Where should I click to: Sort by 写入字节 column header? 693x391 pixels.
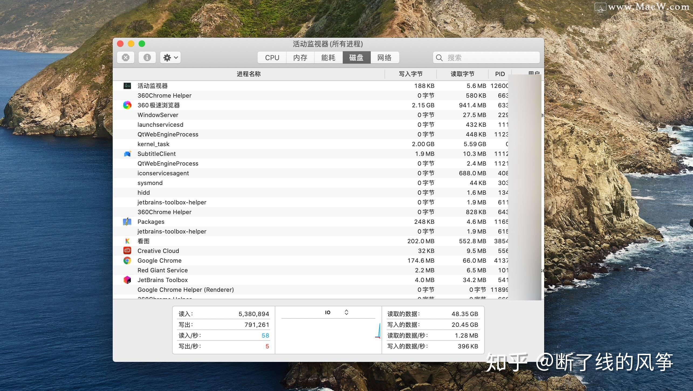411,74
